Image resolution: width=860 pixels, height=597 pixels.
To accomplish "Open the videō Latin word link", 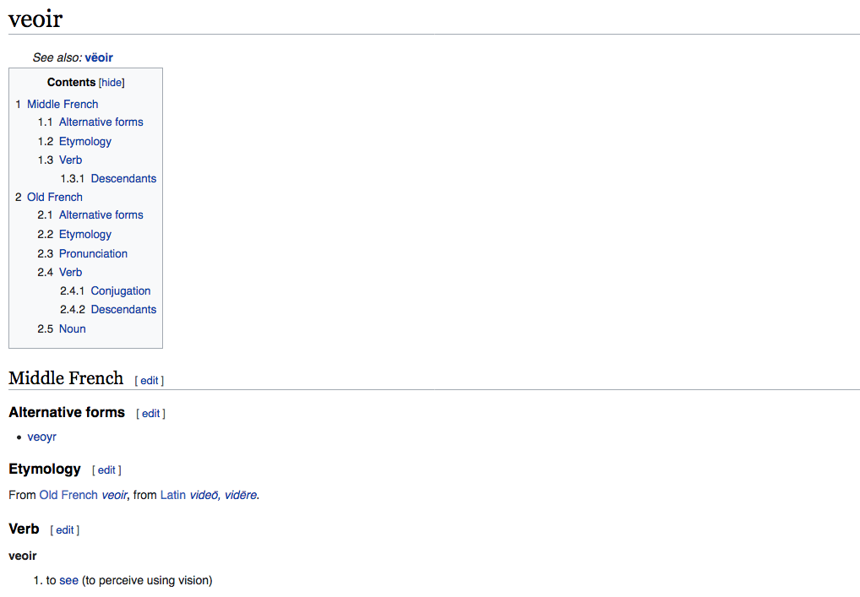I will tap(204, 495).
